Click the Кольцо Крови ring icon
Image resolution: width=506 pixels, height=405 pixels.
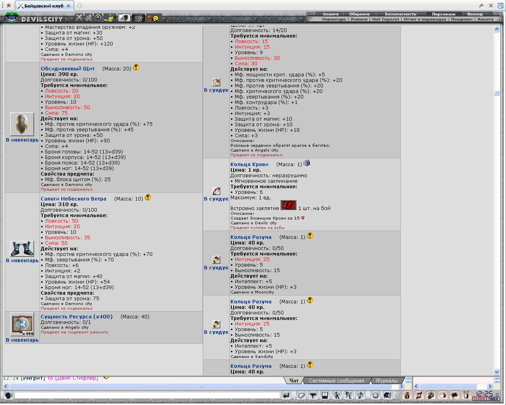[x=216, y=191]
